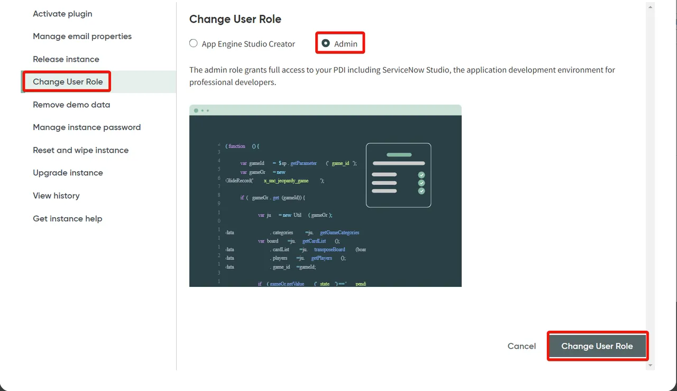Cancel the role change

pyautogui.click(x=521, y=346)
